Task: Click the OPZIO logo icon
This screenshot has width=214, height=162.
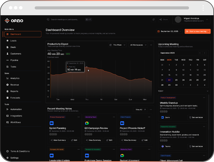Action: (7, 20)
